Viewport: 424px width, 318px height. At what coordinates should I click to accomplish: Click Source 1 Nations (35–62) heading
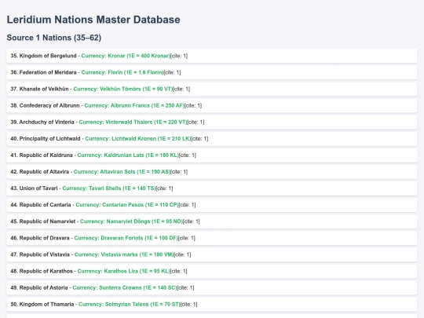(54, 38)
